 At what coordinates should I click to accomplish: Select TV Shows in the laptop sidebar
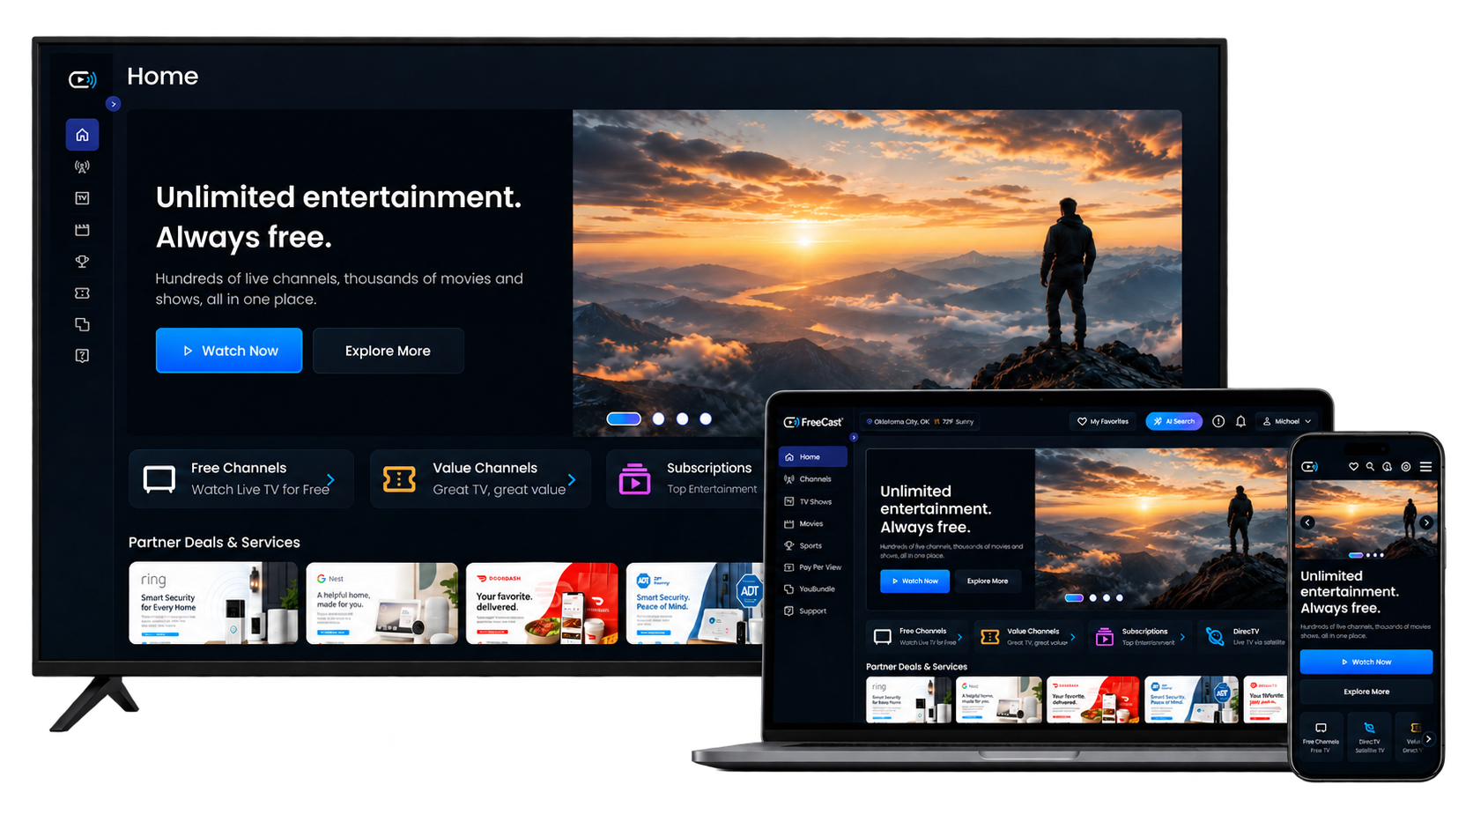pos(812,501)
